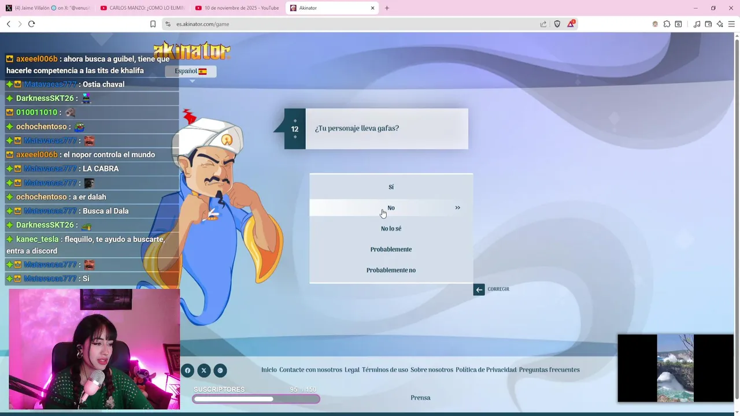Screen dimensions: 740x416
Task: Open the extensions puzzle icon
Action: click(667, 24)
